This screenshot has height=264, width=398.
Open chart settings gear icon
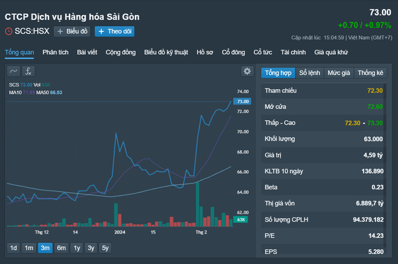pyautogui.click(x=247, y=72)
